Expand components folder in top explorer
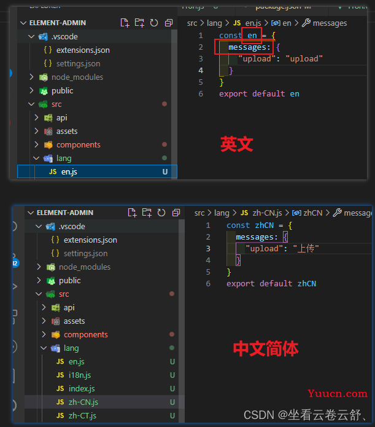Viewport: 375px width, 427px height. pyautogui.click(x=36, y=144)
